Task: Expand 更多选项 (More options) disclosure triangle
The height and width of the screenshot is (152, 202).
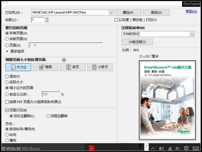Action: pos(7,51)
